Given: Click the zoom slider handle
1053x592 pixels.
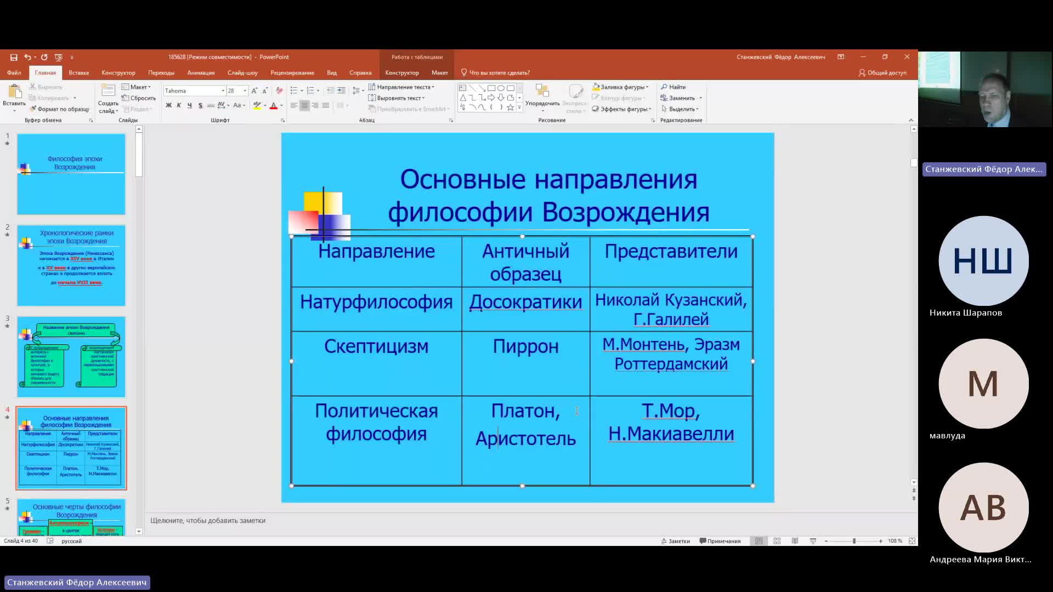Looking at the screenshot, I should point(854,541).
